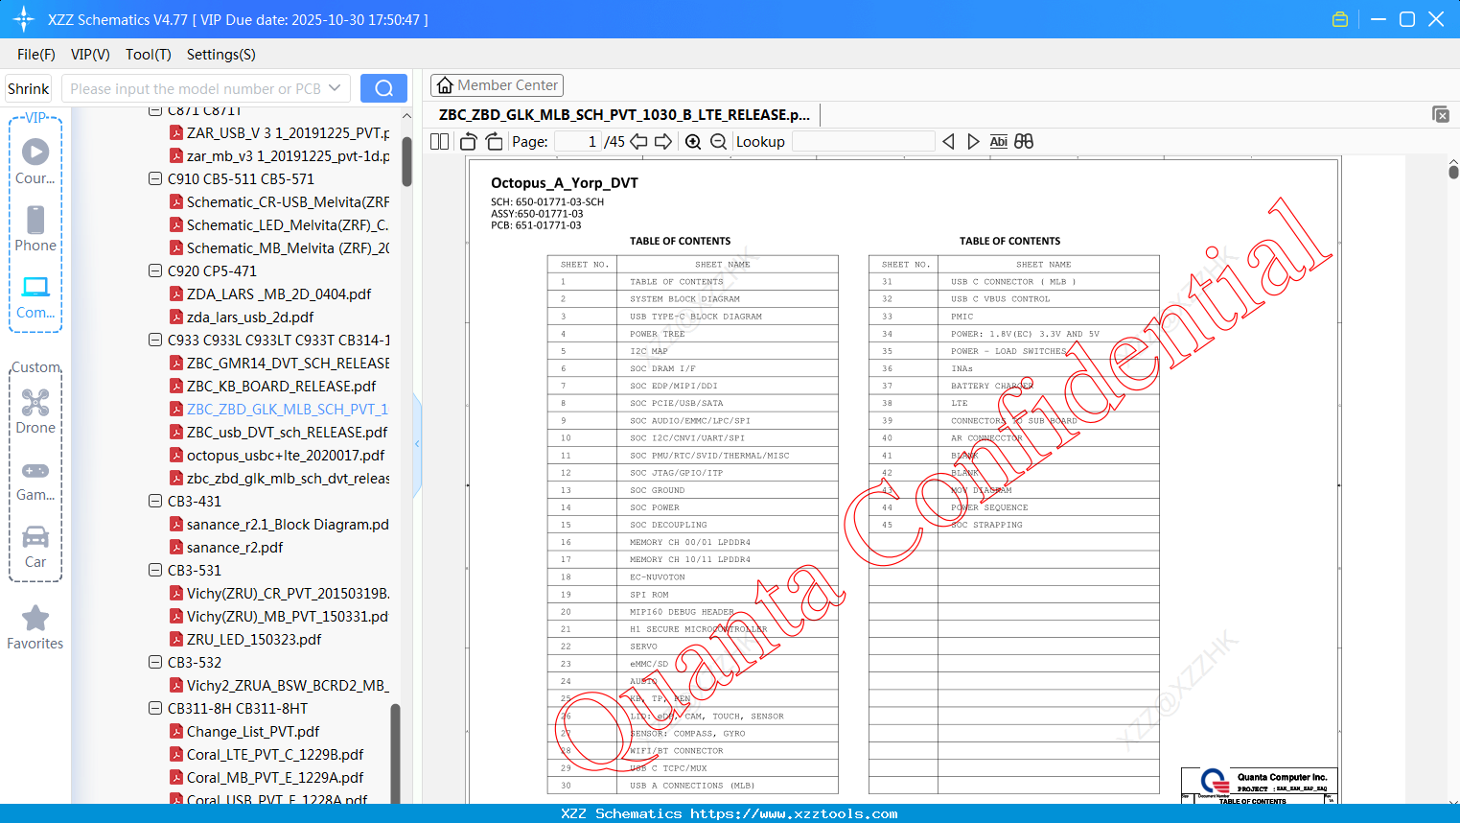Open the Tool(T) menu

(149, 55)
